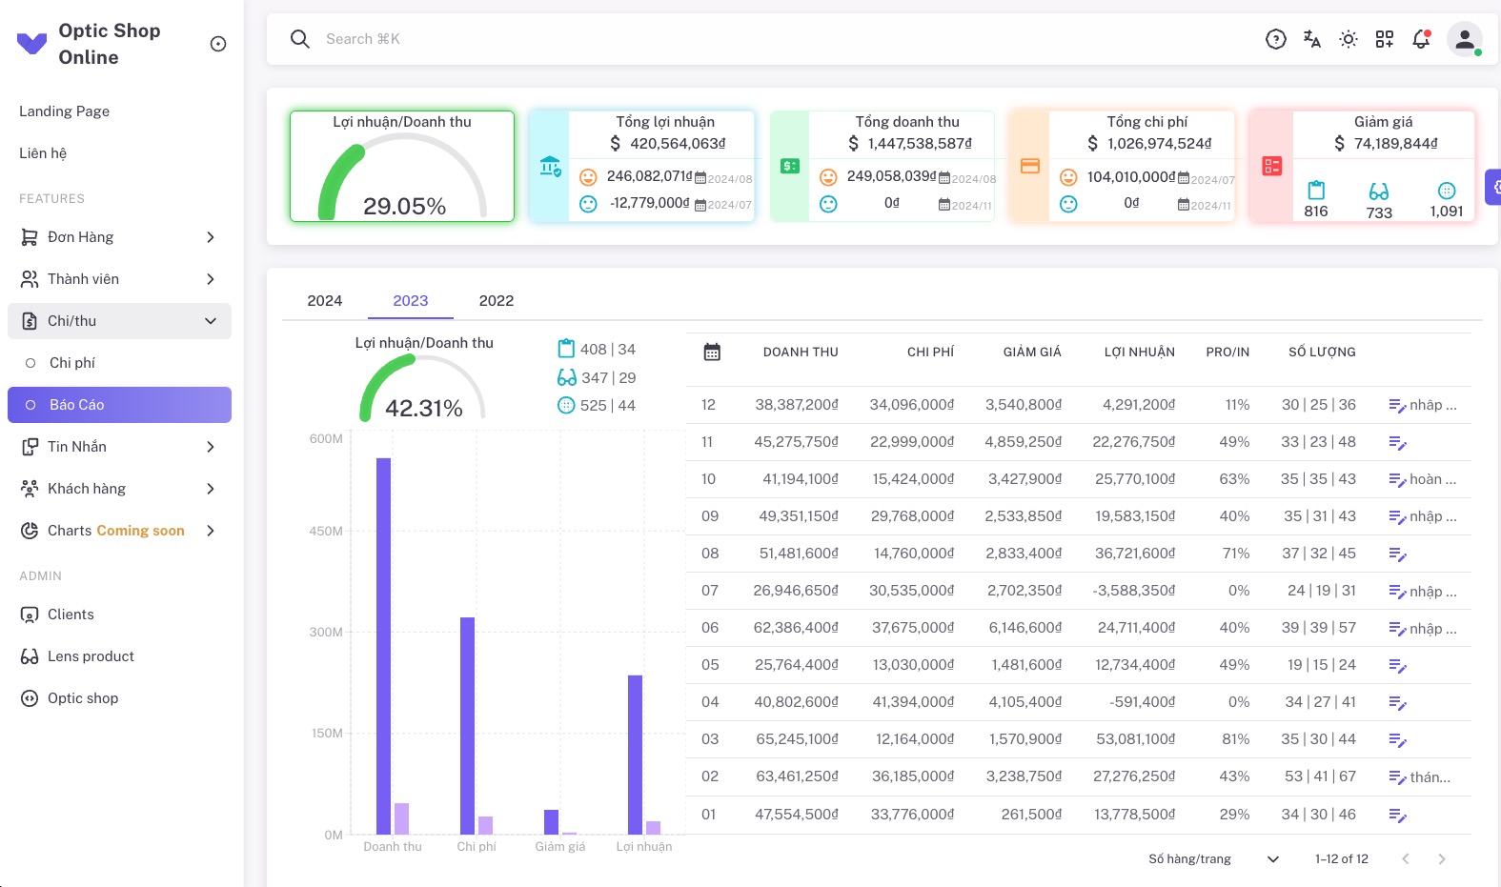Open the language translate icon
Image resolution: width=1501 pixels, height=887 pixels.
1312,39
